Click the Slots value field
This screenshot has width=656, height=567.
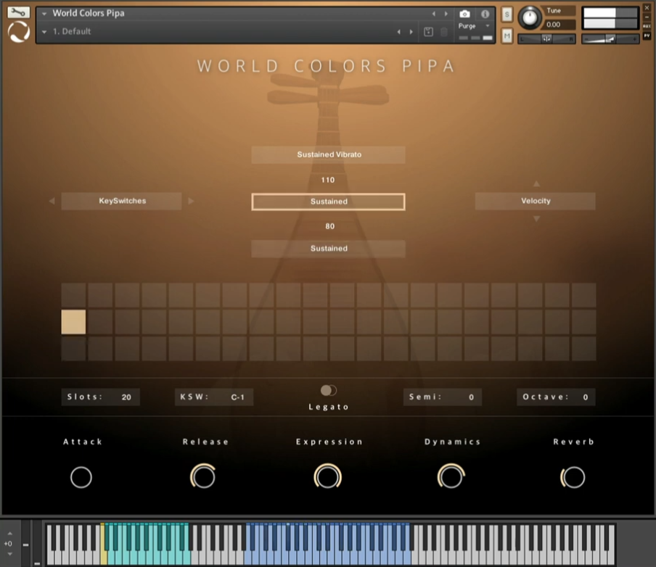(x=126, y=397)
